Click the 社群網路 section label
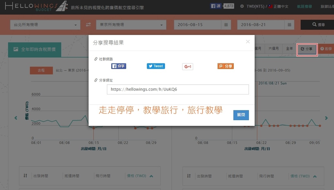Viewport: 334px width, 190px height. pos(106,59)
